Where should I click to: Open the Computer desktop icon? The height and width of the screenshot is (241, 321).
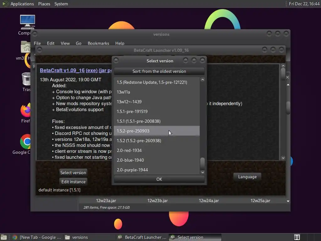coord(27,22)
